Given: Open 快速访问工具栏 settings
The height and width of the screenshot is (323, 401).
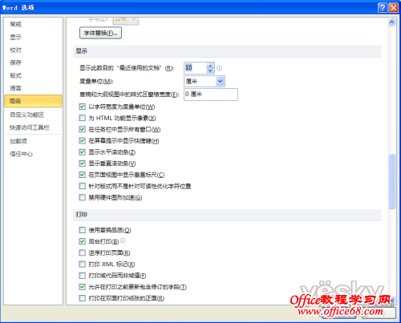Looking at the screenshot, I should coord(30,127).
